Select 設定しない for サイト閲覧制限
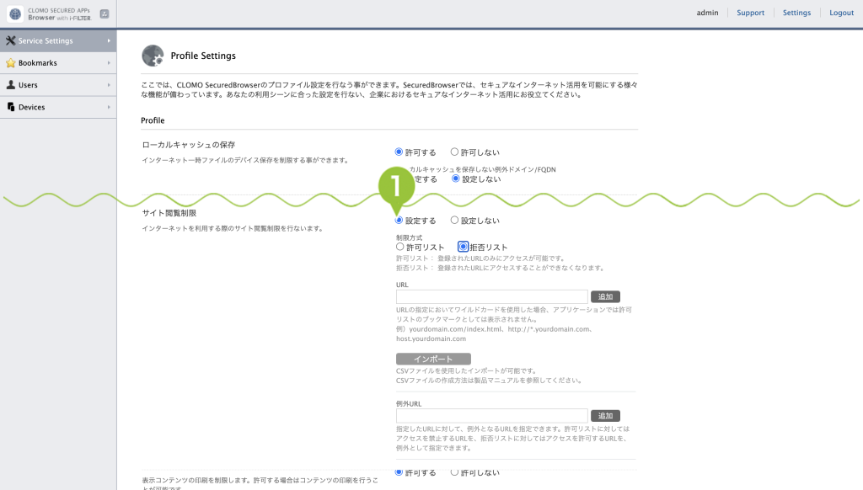Viewport: 863px width, 490px height. pos(454,220)
